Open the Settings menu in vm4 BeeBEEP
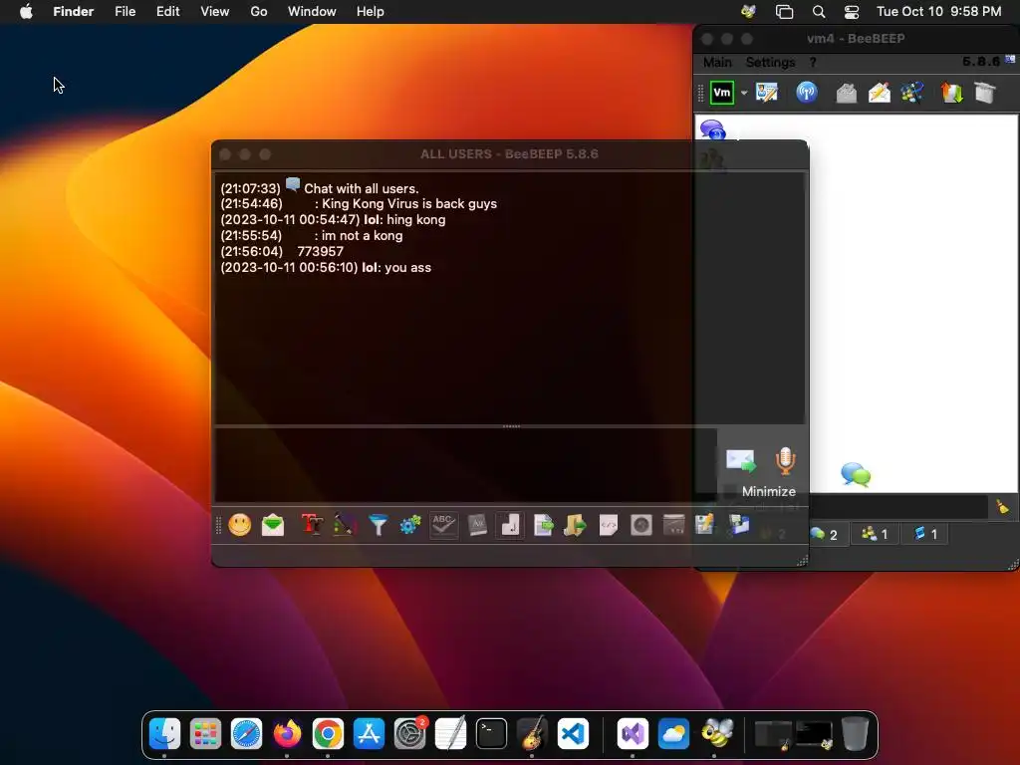Viewport: 1020px width, 765px height. [x=770, y=63]
